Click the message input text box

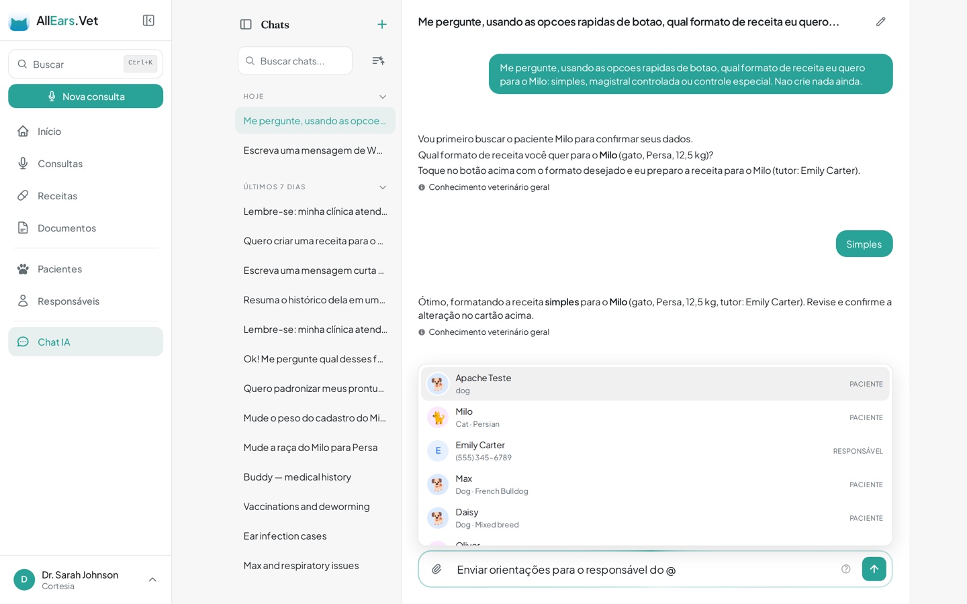[645, 569]
